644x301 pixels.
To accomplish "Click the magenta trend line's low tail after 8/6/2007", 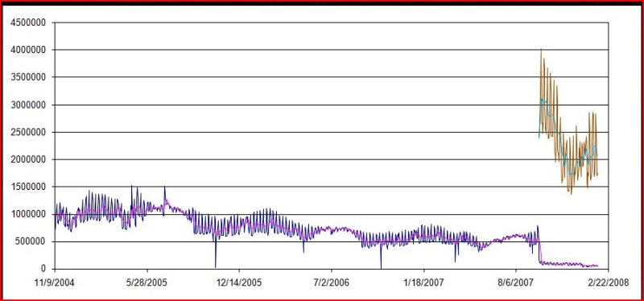I will tap(569, 264).
